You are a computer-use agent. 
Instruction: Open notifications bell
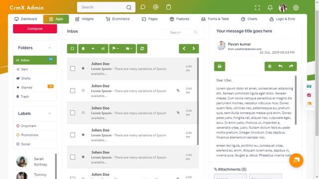pos(270,8)
